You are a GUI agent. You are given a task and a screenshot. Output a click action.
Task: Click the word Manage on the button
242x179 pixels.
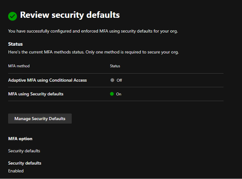pyautogui.click(x=22, y=119)
